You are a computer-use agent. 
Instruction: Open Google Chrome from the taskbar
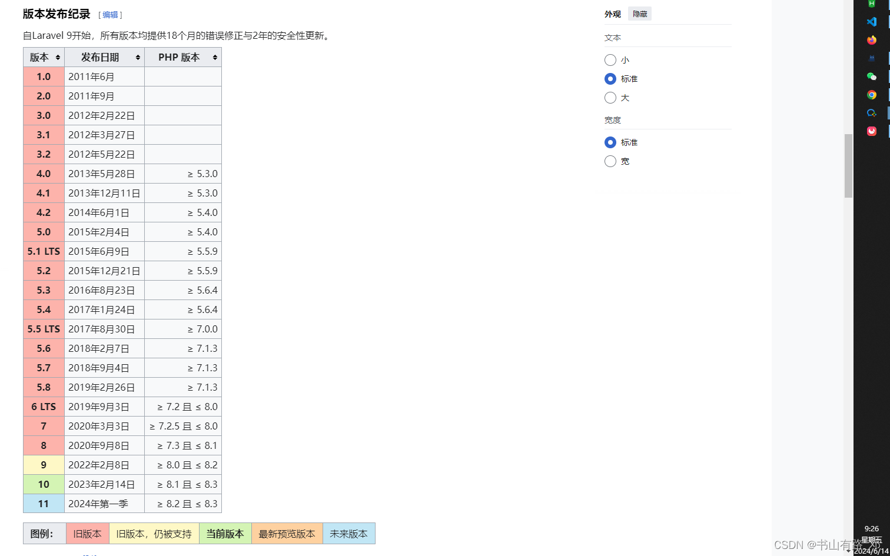tap(872, 95)
